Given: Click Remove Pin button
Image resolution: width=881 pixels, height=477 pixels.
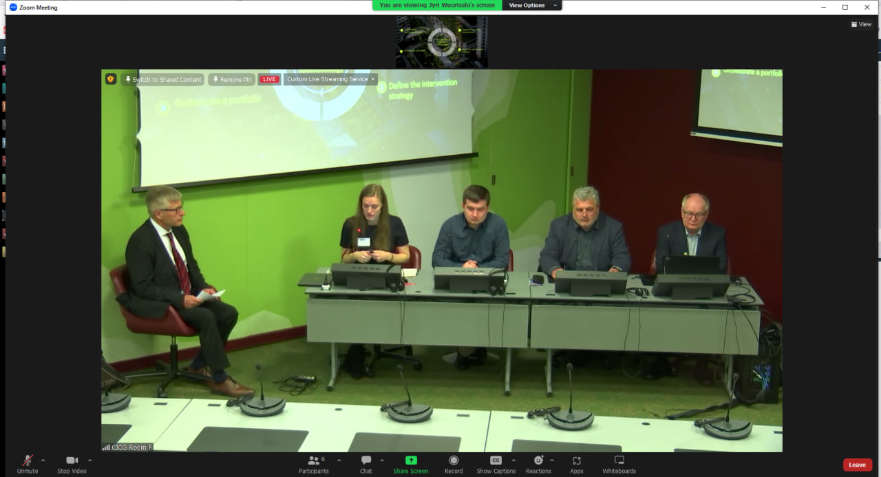Looking at the screenshot, I should pos(232,79).
